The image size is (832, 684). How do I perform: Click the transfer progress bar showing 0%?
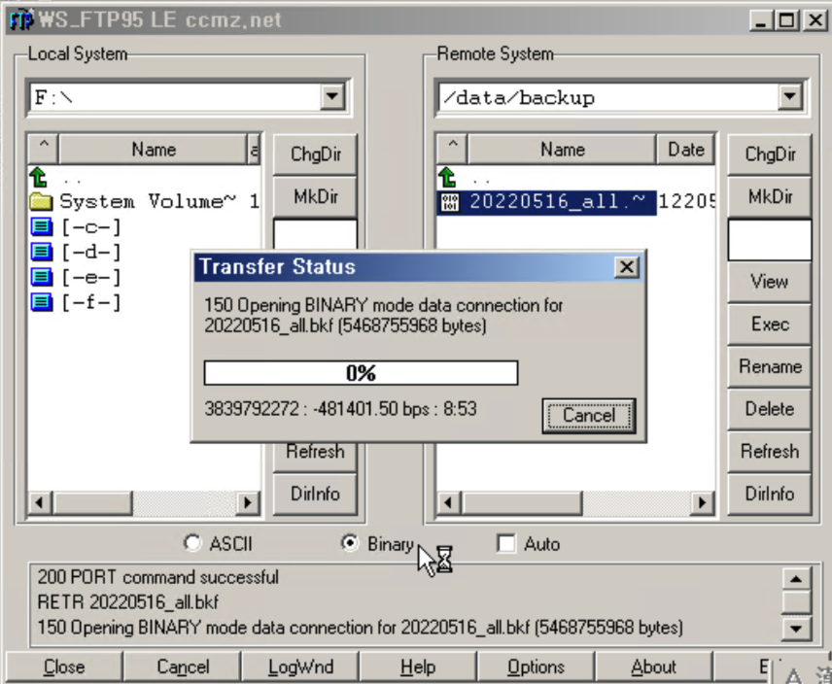361,373
